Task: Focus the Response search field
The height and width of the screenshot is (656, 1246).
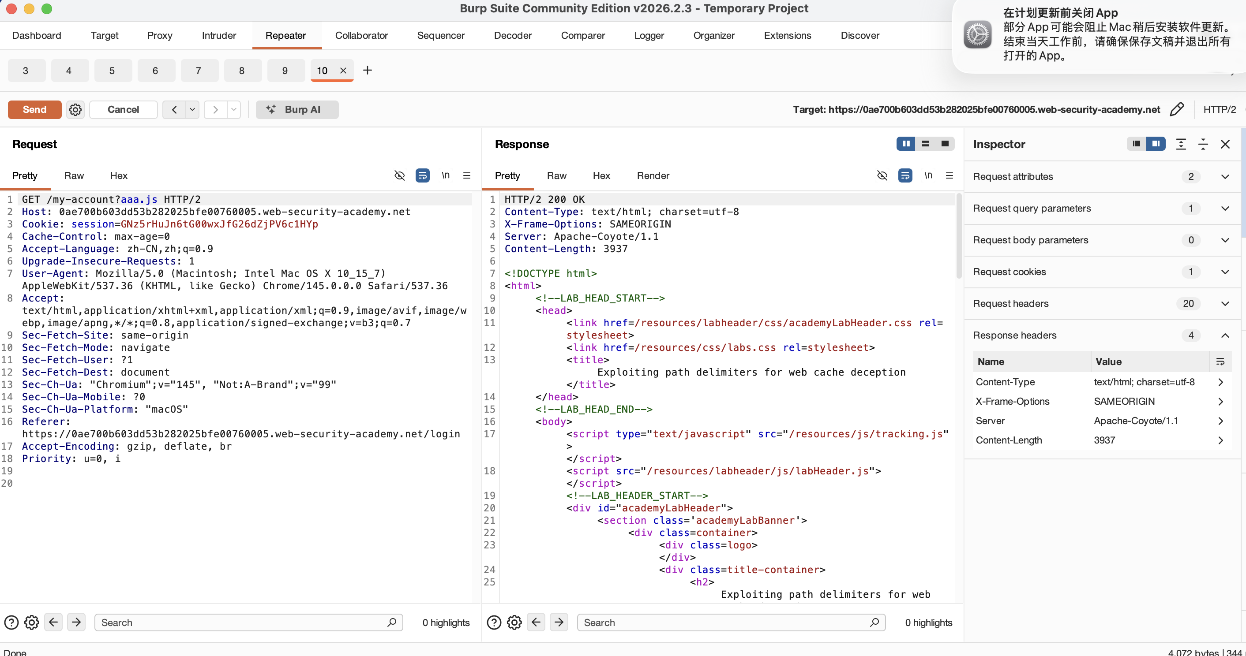Action: pos(732,622)
